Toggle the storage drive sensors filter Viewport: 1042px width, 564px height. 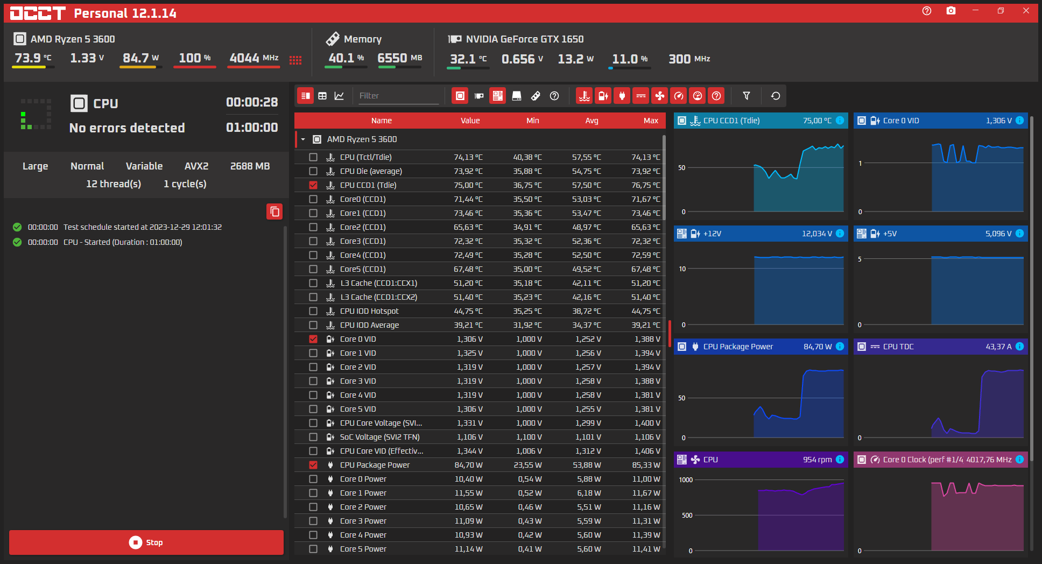517,96
